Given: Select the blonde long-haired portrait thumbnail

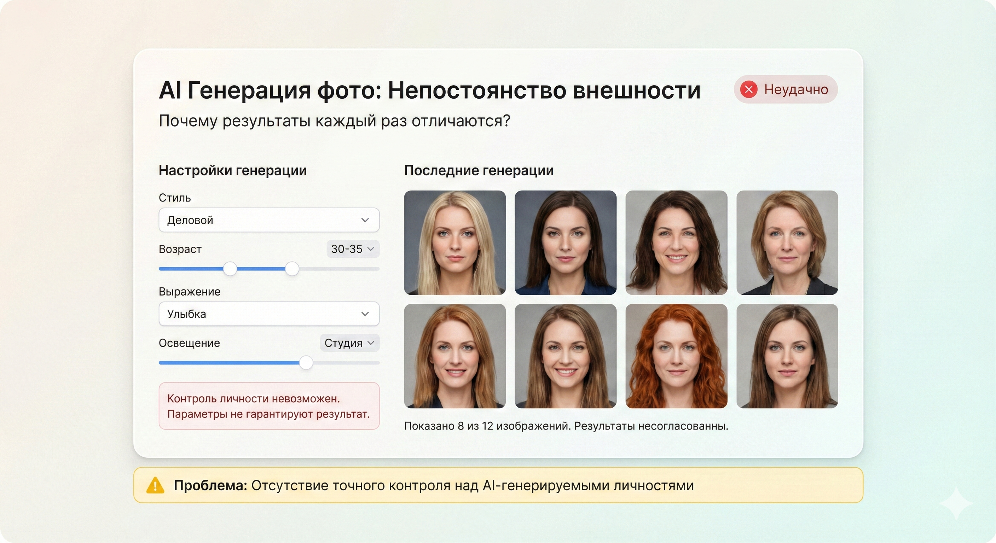Looking at the screenshot, I should [455, 243].
